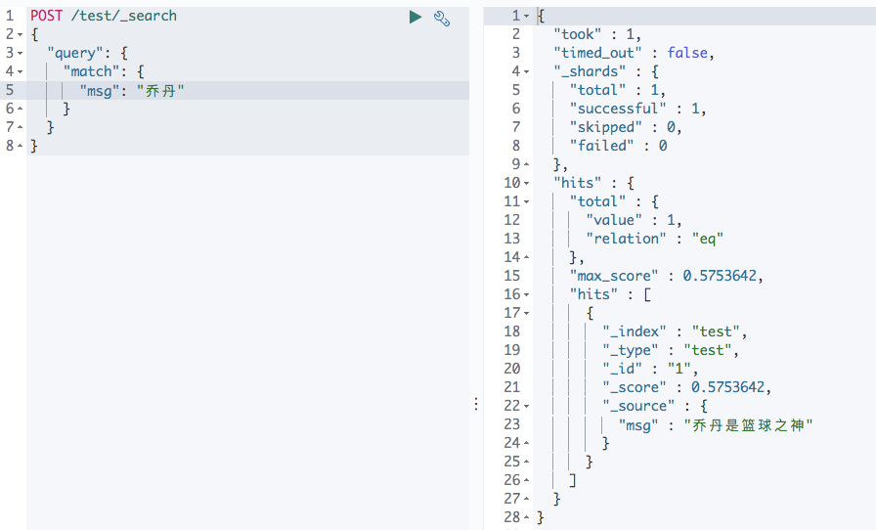
Task: Click the "max_score" line in response
Action: click(665, 276)
